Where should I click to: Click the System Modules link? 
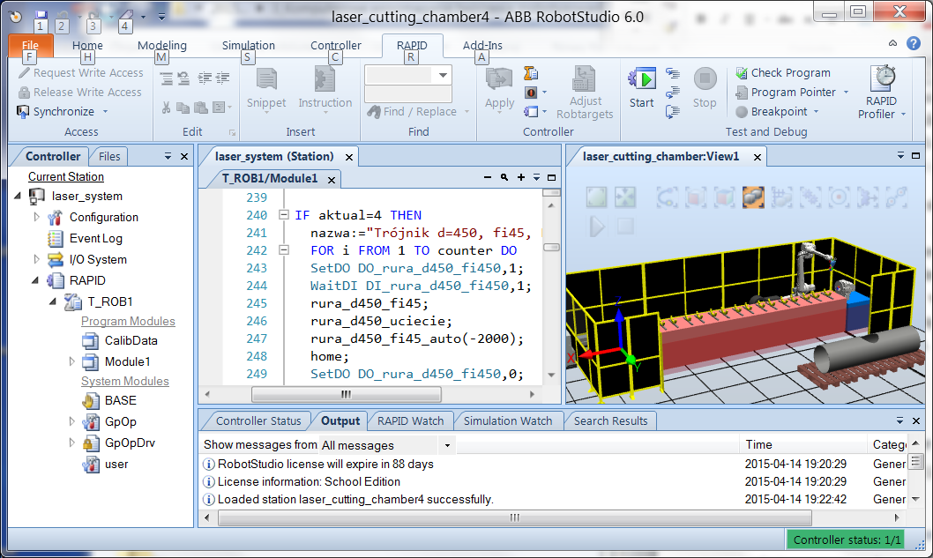coord(125,382)
